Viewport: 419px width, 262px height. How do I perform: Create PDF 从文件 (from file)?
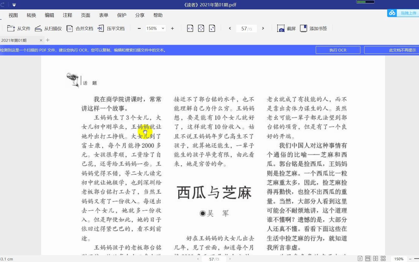[x=19, y=28]
